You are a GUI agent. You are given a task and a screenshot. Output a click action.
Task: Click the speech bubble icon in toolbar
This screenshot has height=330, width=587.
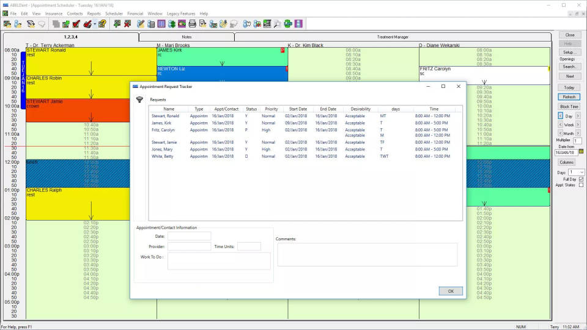[42, 24]
